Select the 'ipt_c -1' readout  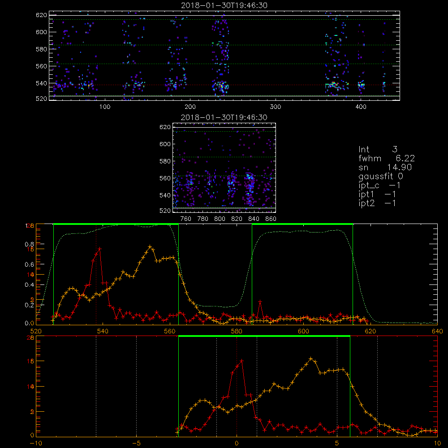click(x=379, y=185)
